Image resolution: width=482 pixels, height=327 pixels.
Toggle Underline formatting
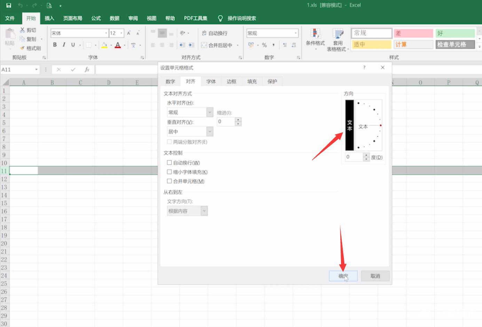[x=73, y=45]
